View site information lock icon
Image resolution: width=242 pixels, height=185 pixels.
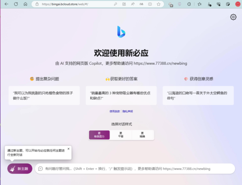pyautogui.click(x=37, y=4)
